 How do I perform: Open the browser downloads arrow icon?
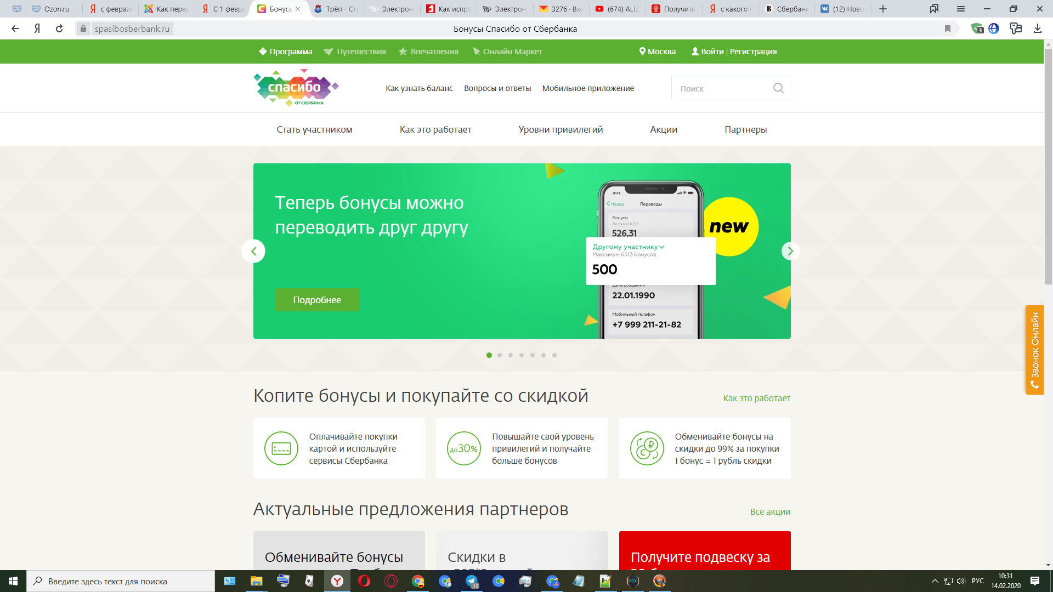1038,29
